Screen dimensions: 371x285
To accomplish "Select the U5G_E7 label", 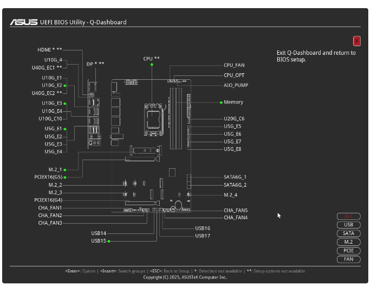I will (232, 142).
